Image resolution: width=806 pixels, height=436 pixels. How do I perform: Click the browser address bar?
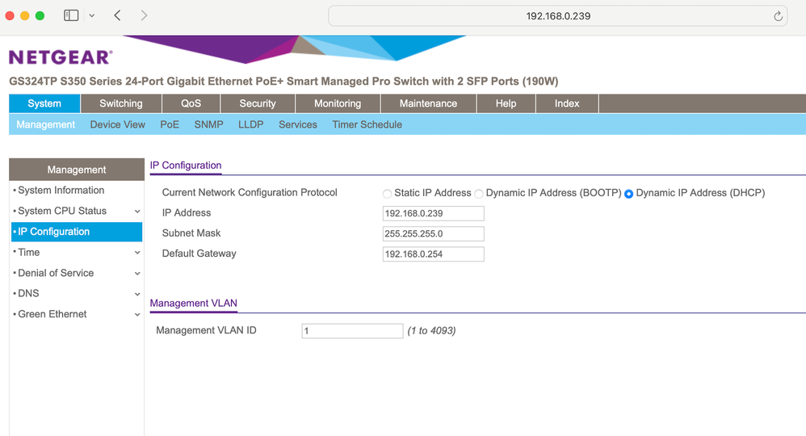point(557,16)
